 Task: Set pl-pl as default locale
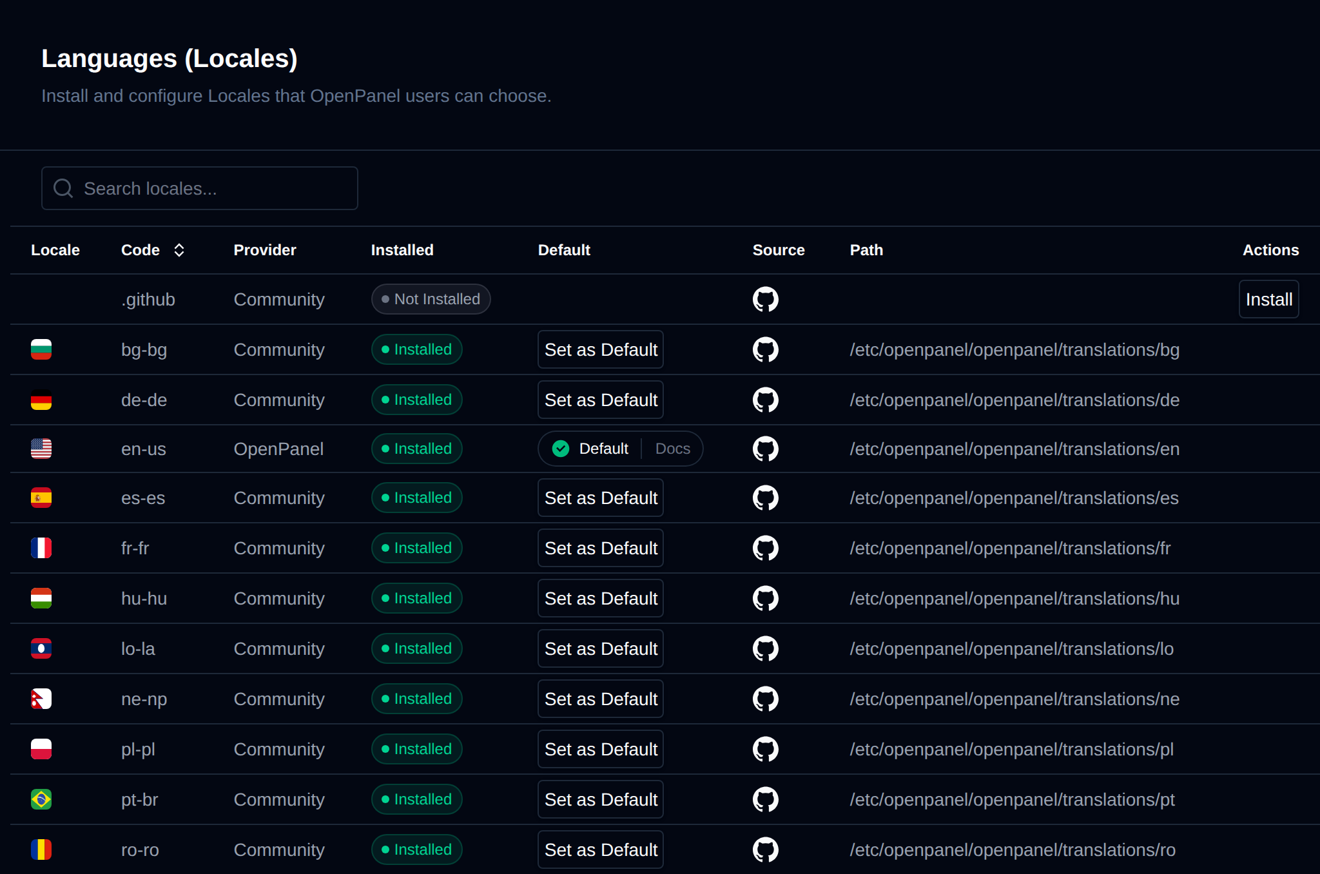coord(601,749)
